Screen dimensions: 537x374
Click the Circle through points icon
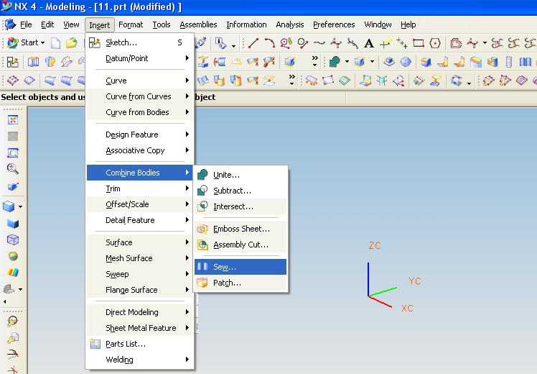pos(302,43)
